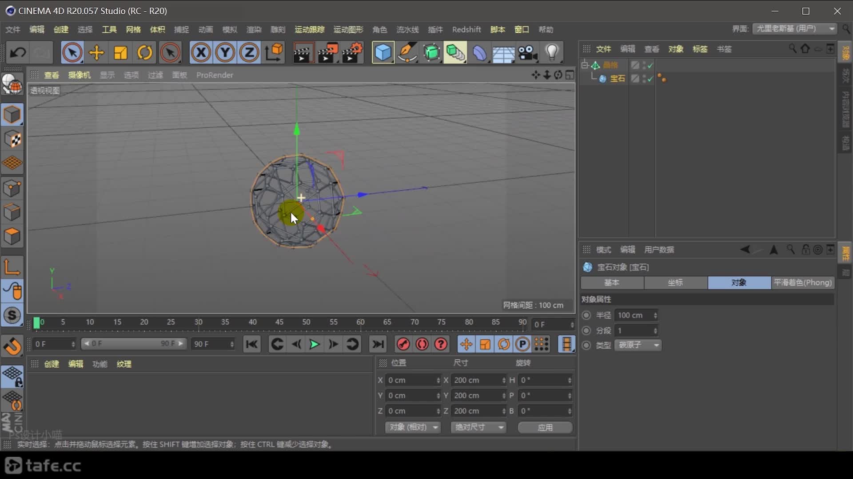Click the 半径 stepper arrows
Image resolution: width=853 pixels, height=479 pixels.
(x=655, y=315)
